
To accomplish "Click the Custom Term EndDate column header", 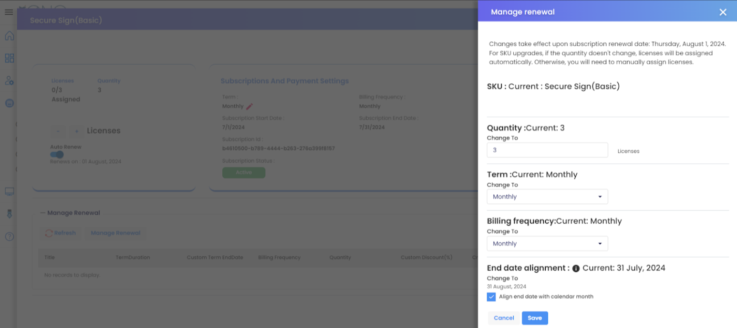I will point(215,258).
